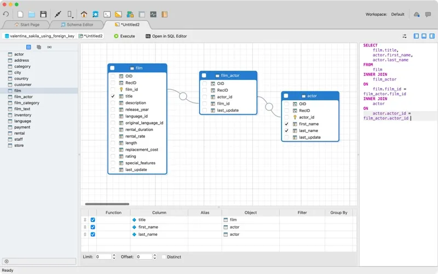
Task: Toggle the film table header checkbox
Action: (x=112, y=68)
